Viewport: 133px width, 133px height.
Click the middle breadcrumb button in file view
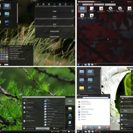point(99,4)
